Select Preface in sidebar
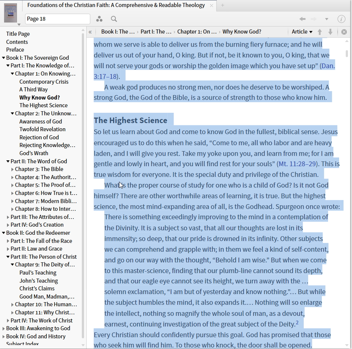The image size is (352, 349). coord(15,50)
